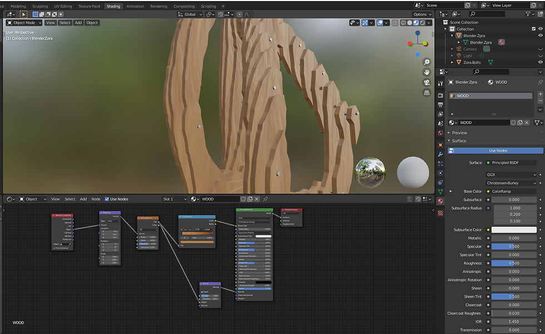
Task: Click the blue Use Nodes button
Action: coord(496,151)
